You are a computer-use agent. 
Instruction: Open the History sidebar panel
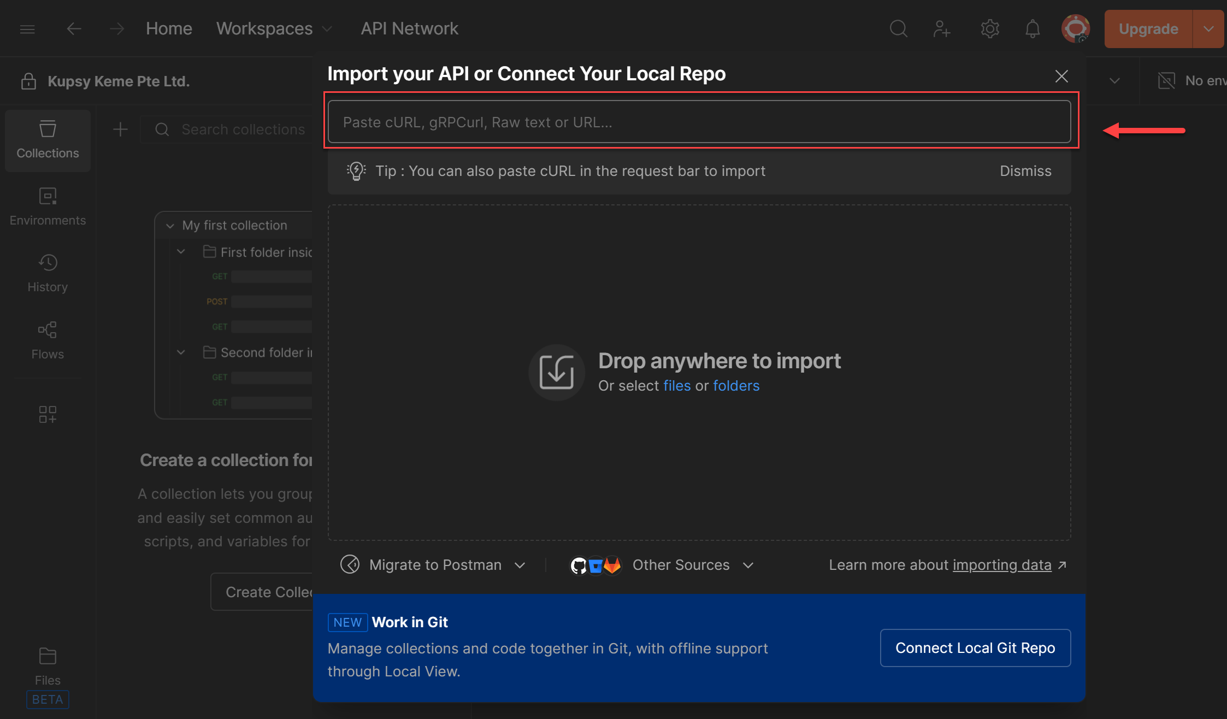point(48,274)
